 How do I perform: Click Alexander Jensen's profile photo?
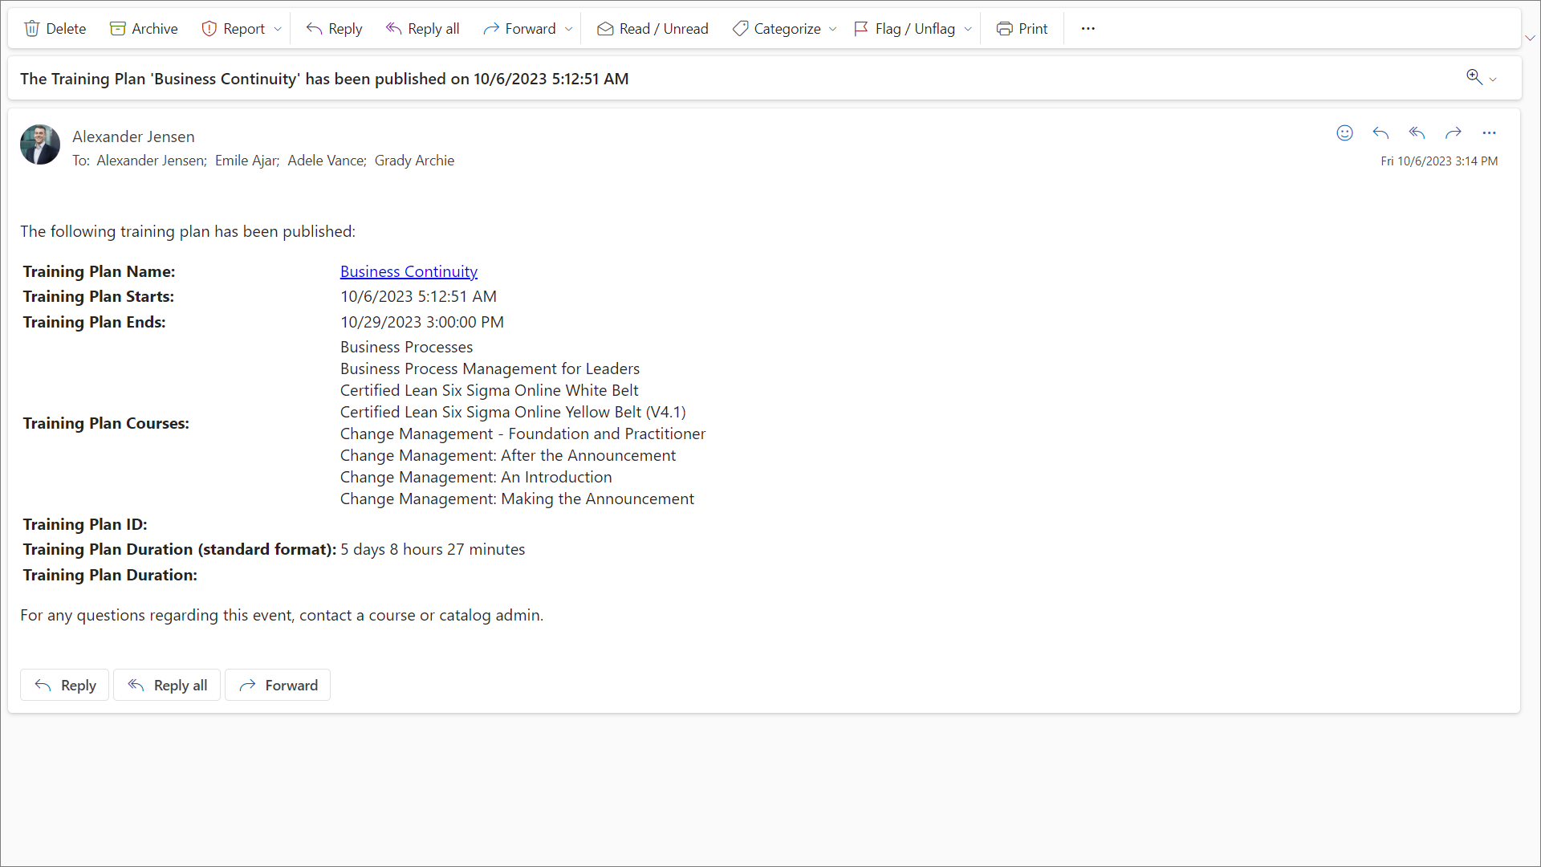tap(40, 144)
